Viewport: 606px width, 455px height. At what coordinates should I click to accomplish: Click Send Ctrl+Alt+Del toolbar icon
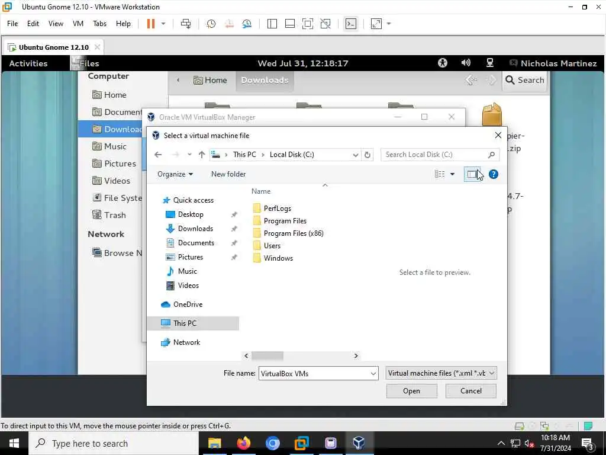[186, 24]
